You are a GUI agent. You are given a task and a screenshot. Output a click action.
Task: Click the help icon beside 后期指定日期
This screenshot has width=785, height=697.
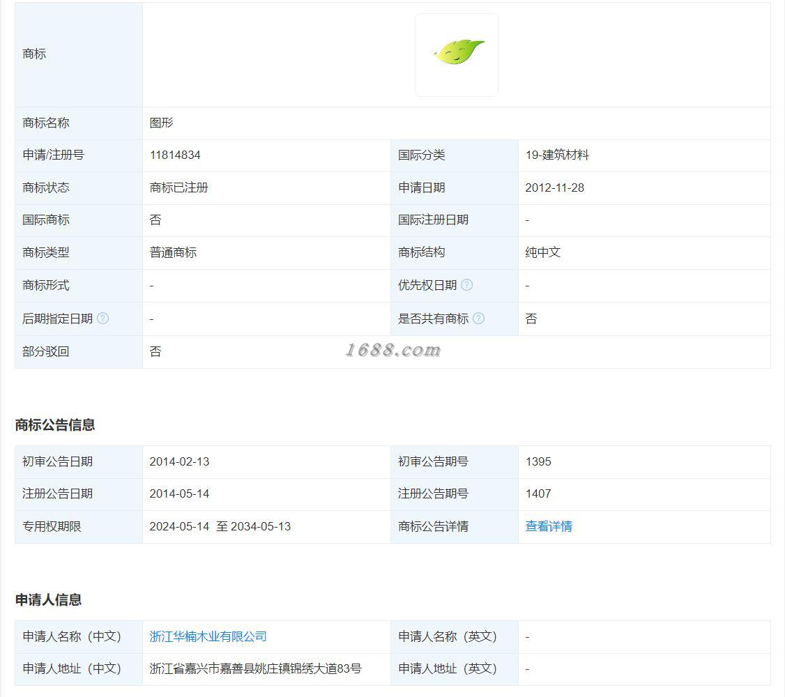pyautogui.click(x=102, y=319)
